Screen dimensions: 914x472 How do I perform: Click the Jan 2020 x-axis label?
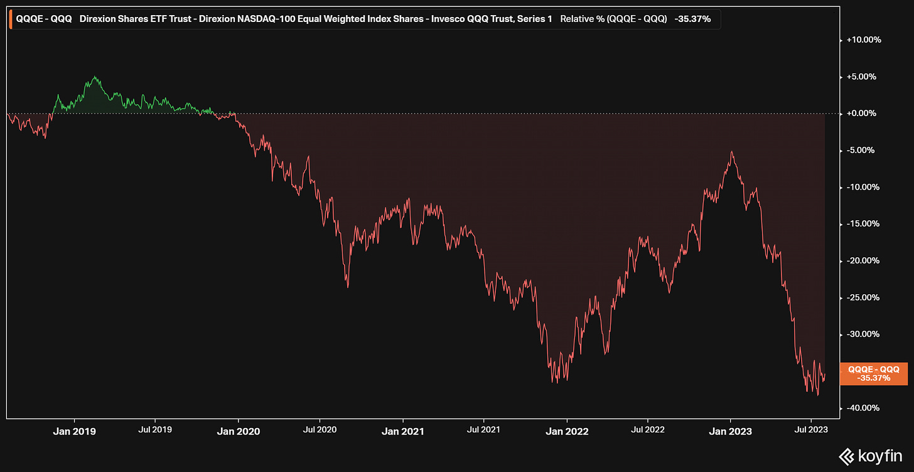click(239, 431)
